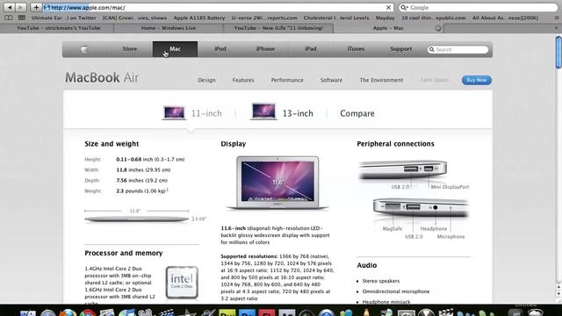The width and height of the screenshot is (562, 316).
Task: Click the MacBook Air page title
Action: [x=102, y=77]
